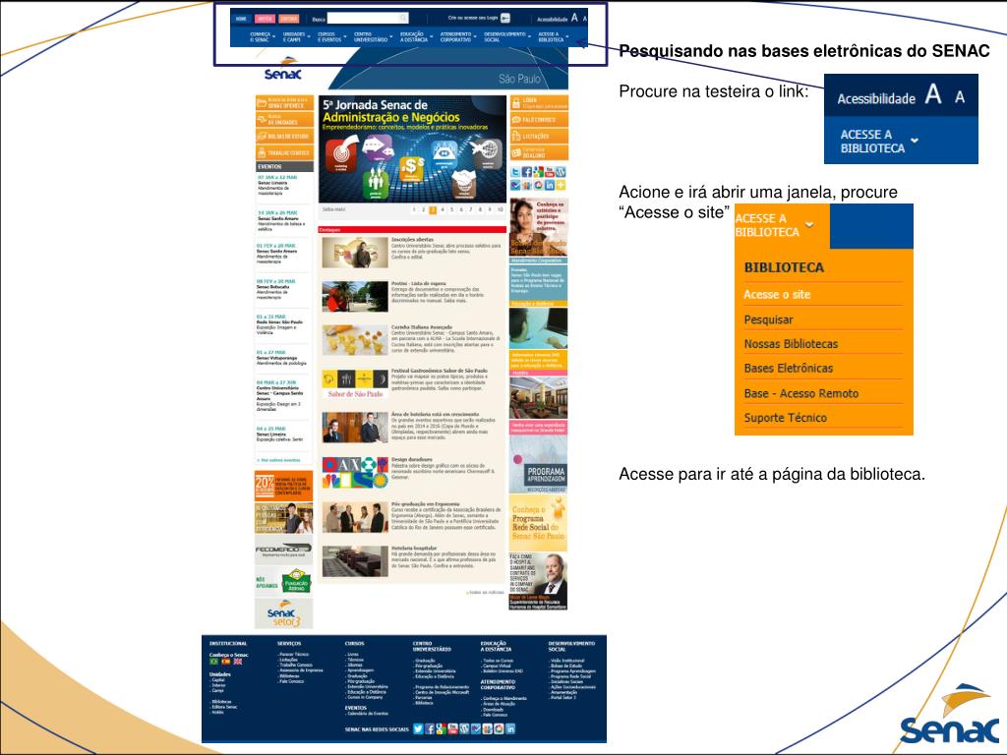Expand the Atendimento Corporativo nav menu
Image resolution: width=1007 pixels, height=755 pixels.
458,36
